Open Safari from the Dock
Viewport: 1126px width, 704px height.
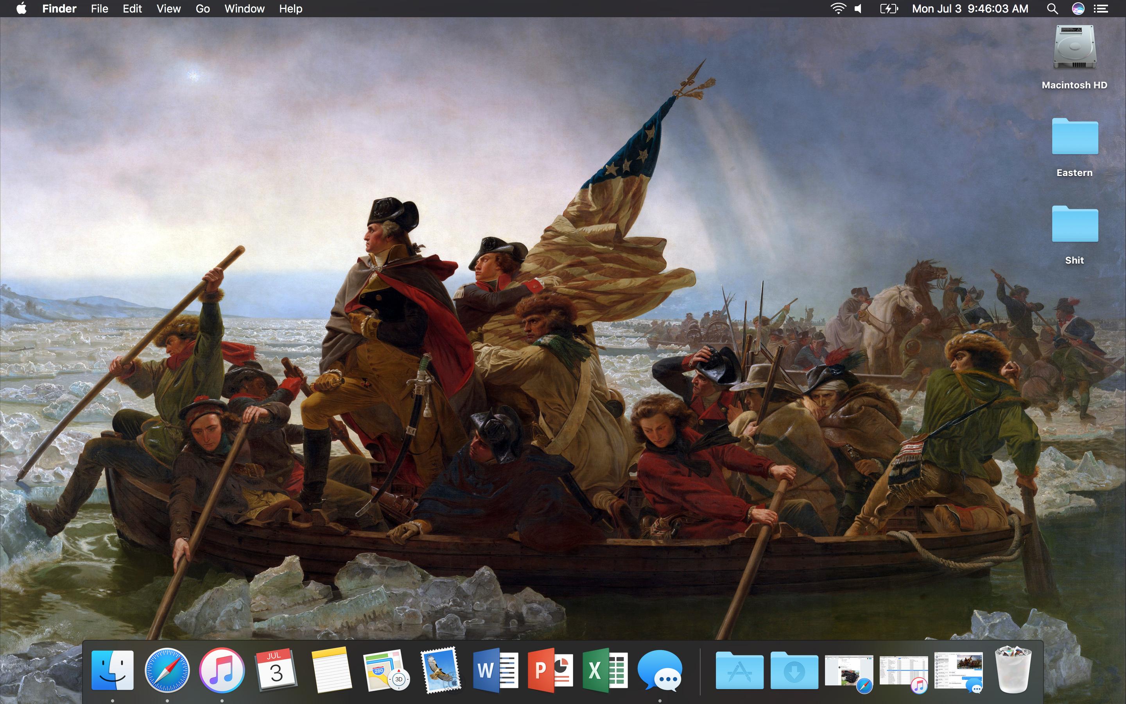pos(167,670)
